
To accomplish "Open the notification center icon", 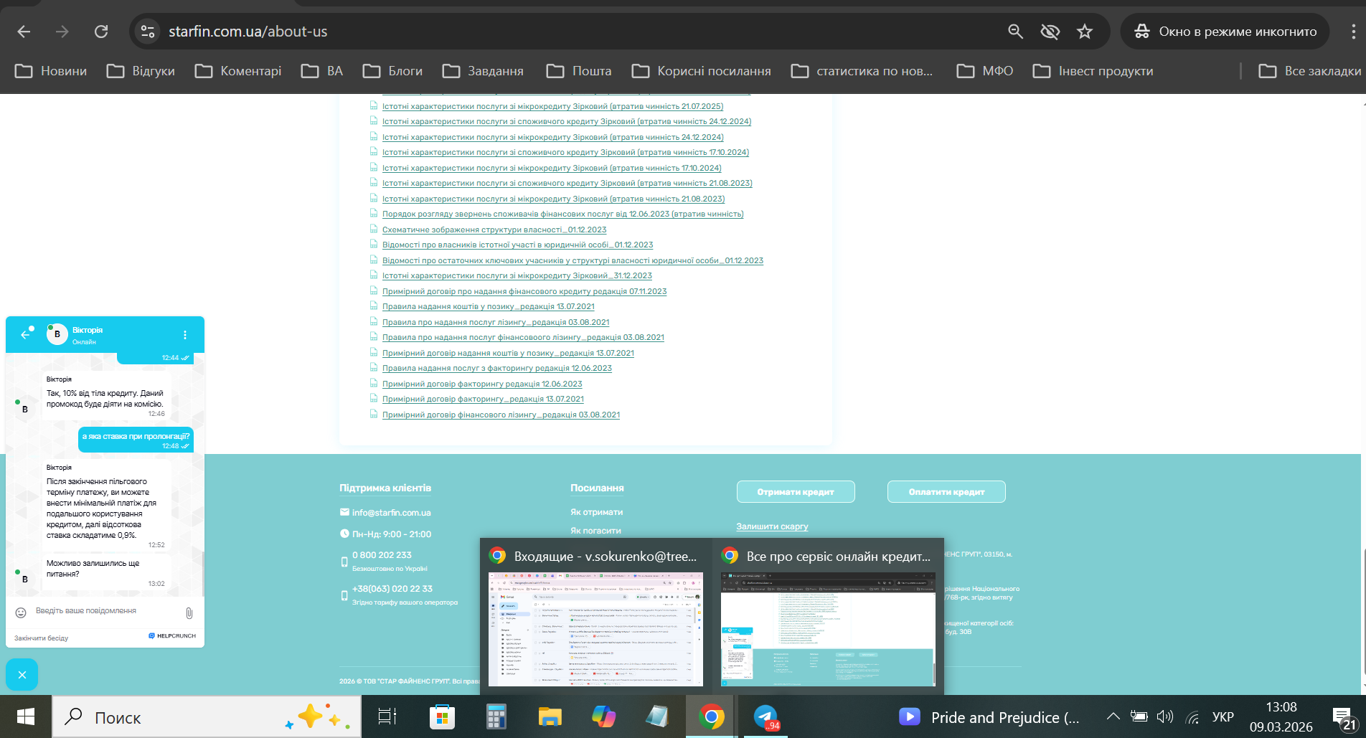I will (1343, 717).
